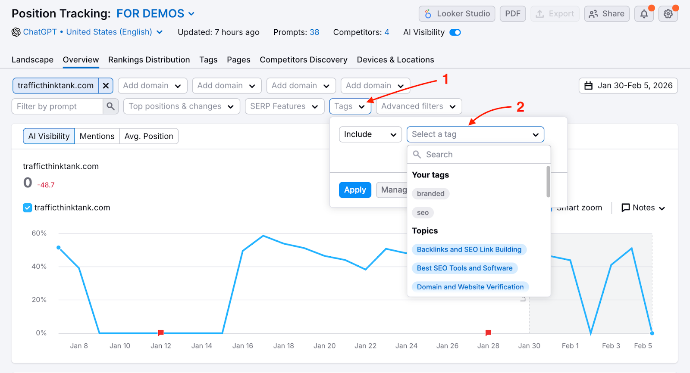Switch to Rankings Distribution tab

(x=149, y=60)
